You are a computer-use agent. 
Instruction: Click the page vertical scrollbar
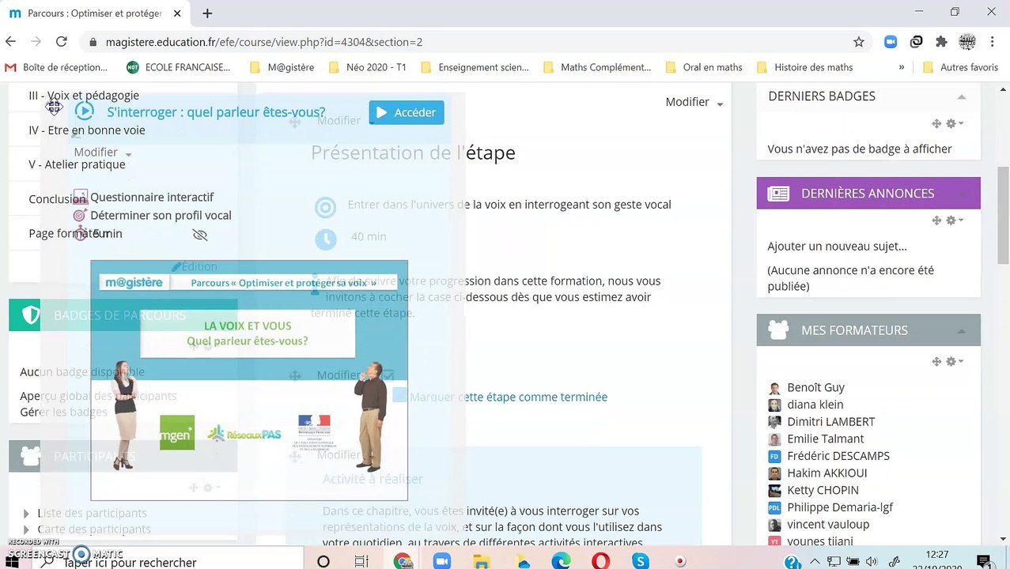(1003, 214)
